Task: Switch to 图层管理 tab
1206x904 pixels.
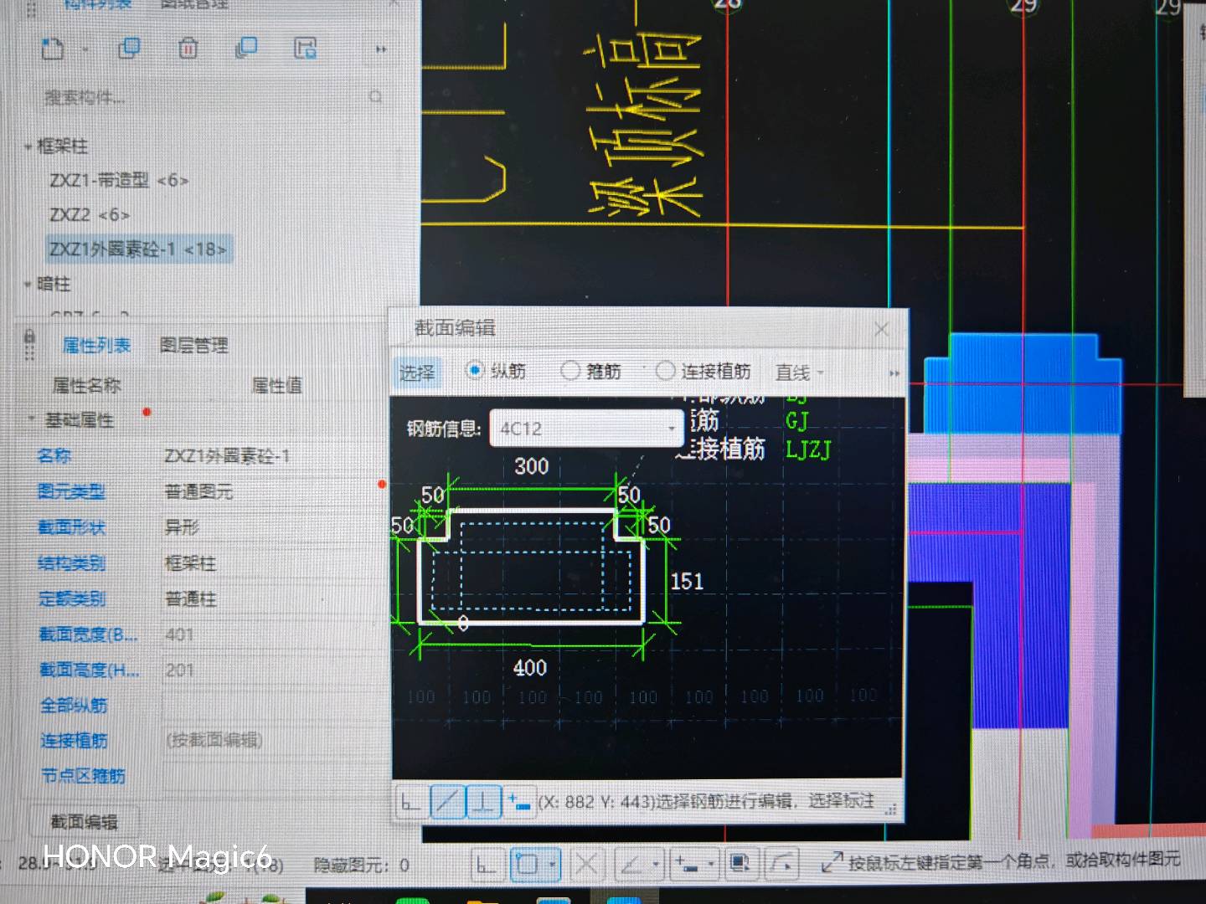Action: tap(193, 345)
